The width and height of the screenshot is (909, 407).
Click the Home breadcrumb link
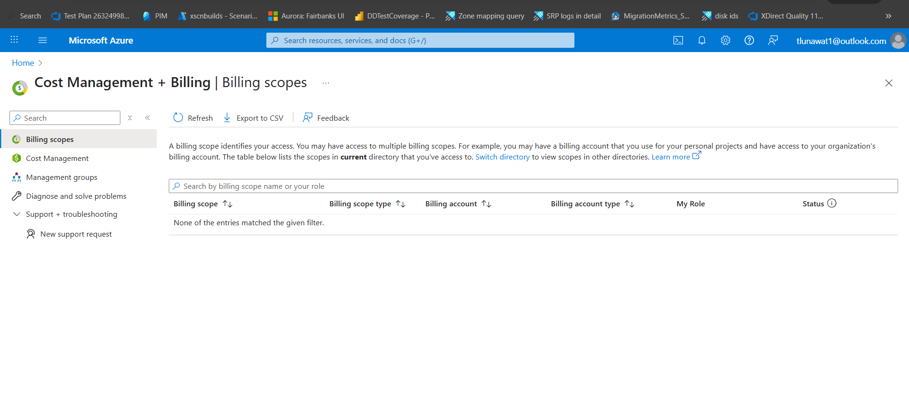point(23,63)
